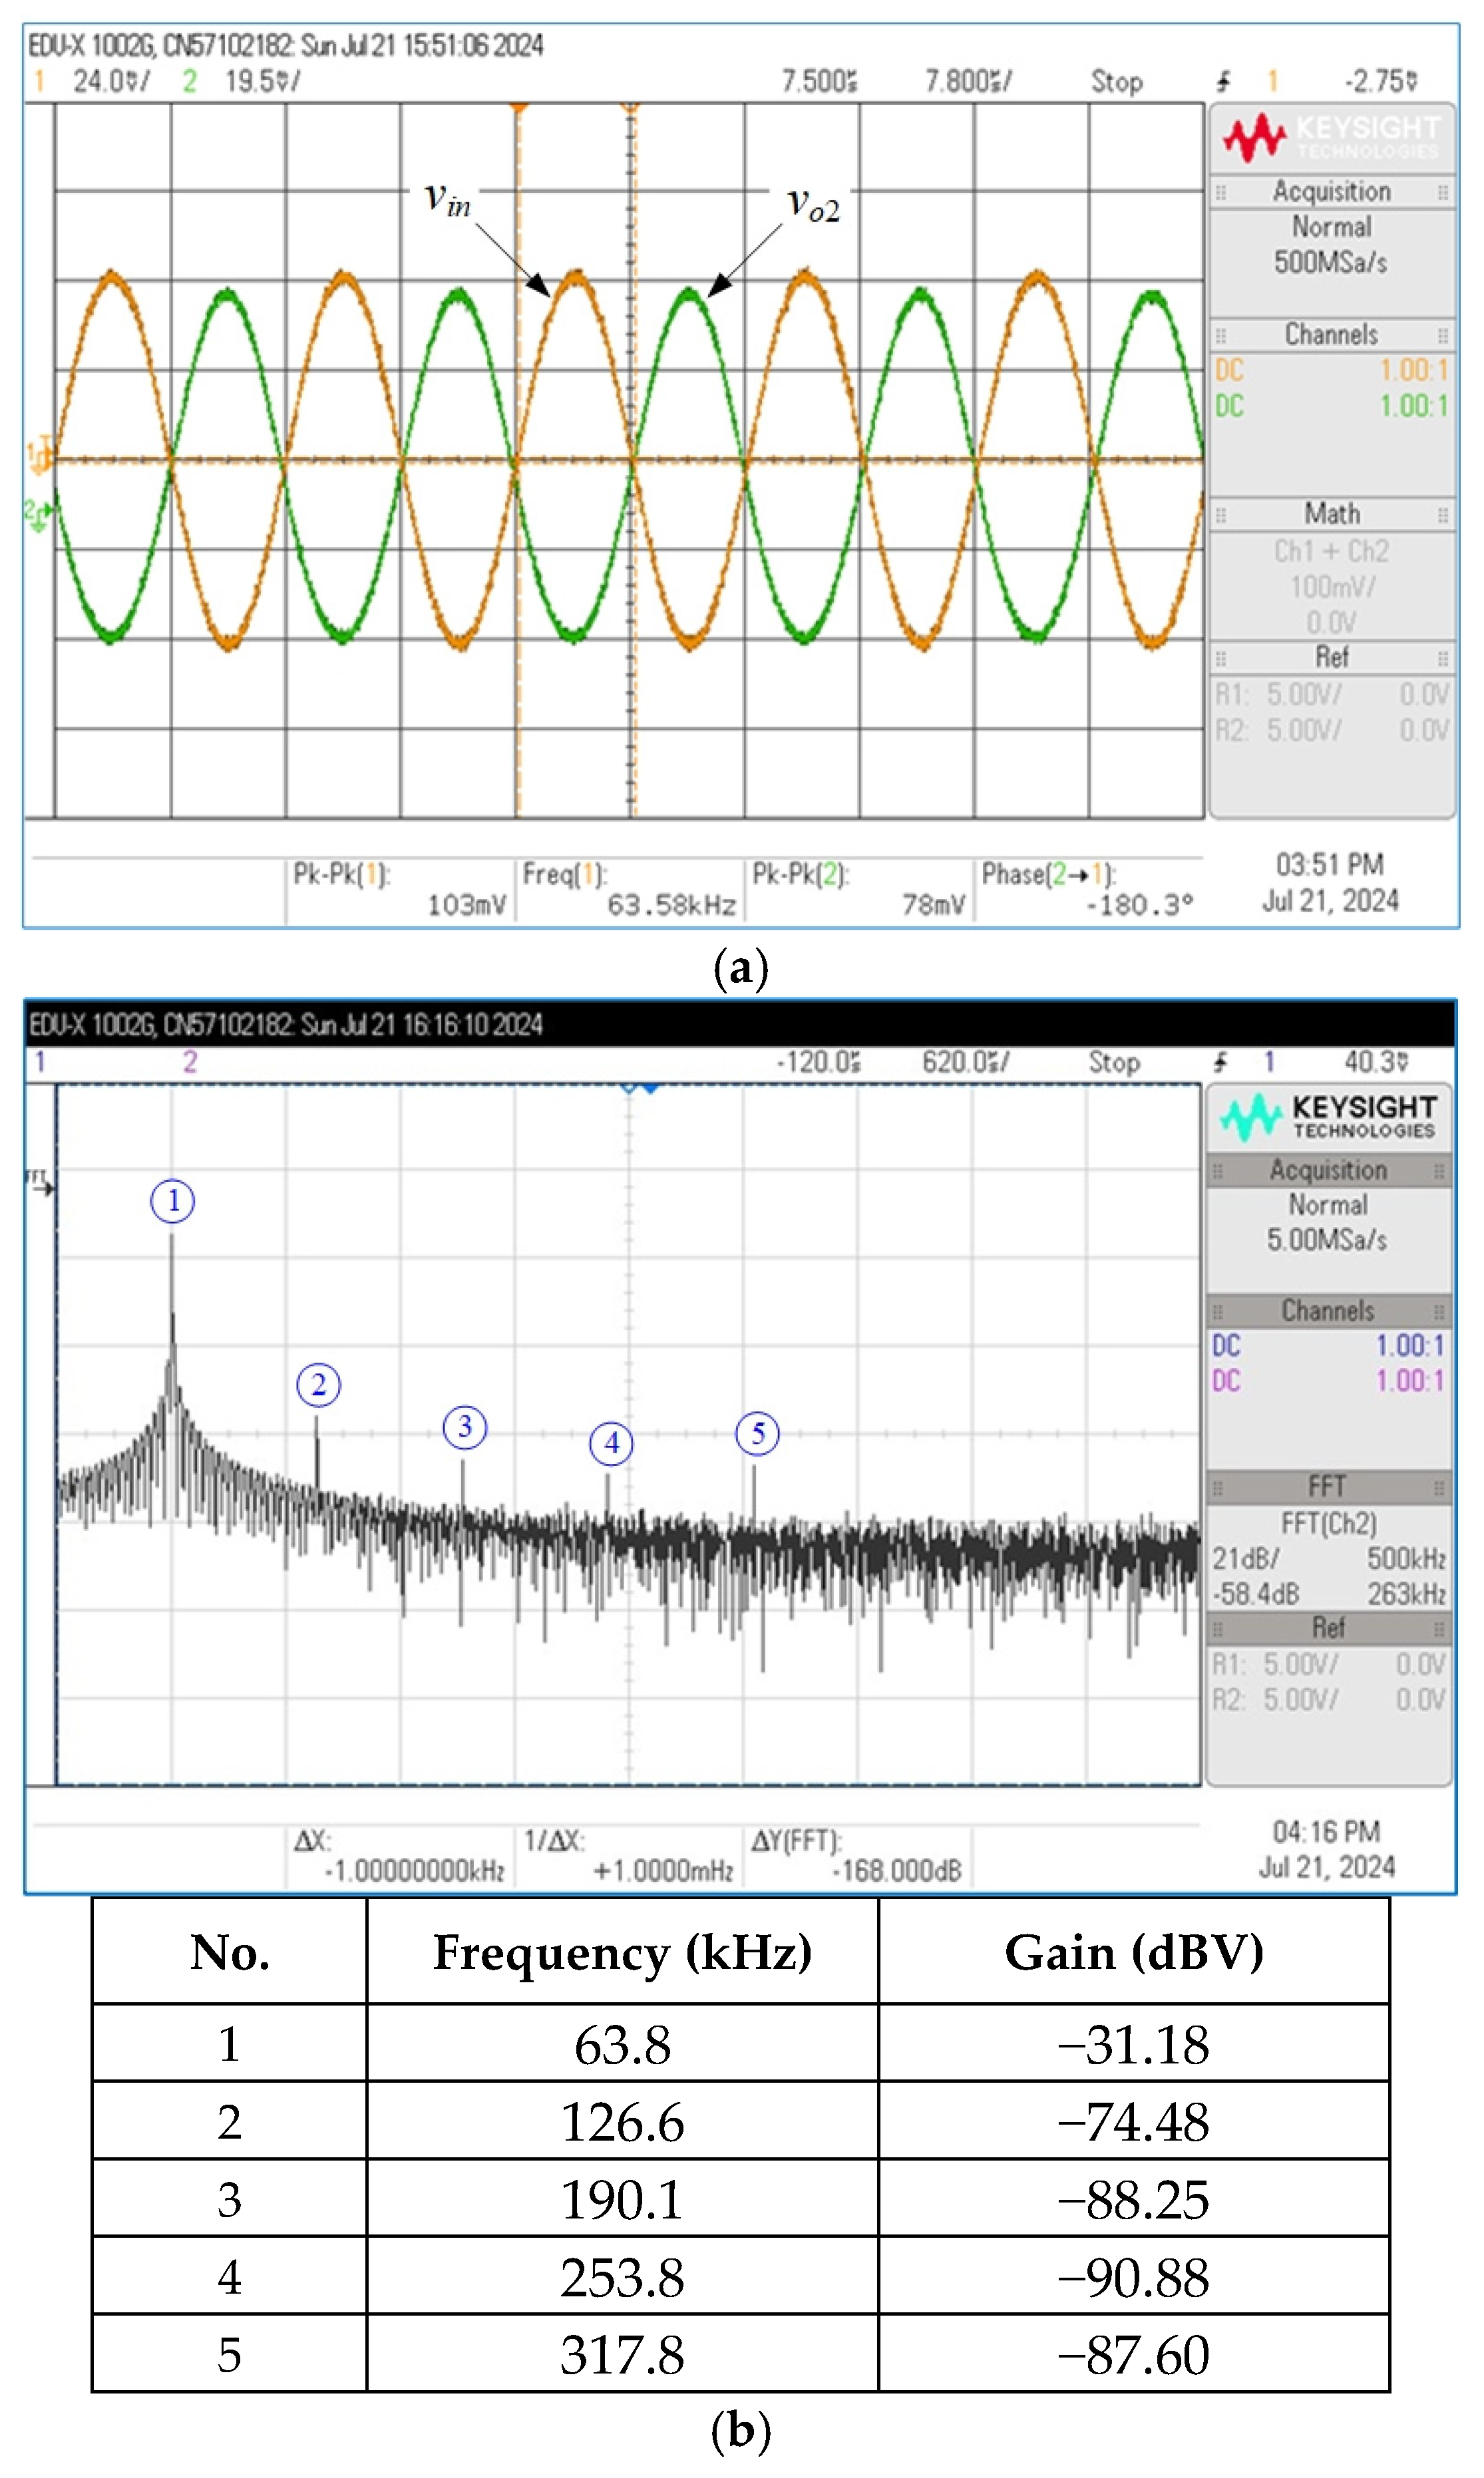Select the magenta DC 1.00:1 channel row
Screen dimensions: 1484x2478
point(1327,1381)
